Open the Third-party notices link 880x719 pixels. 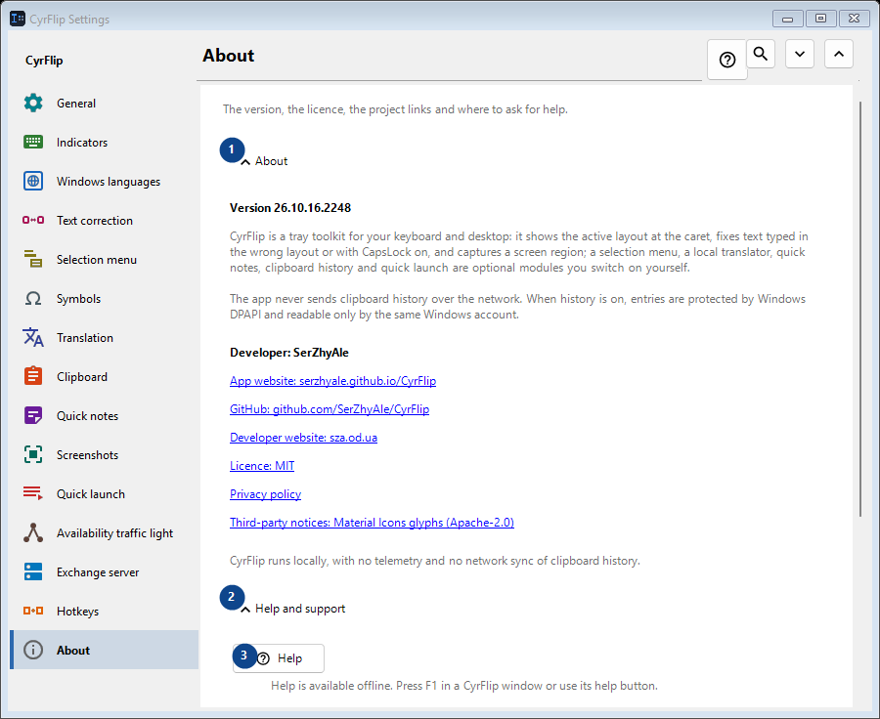coord(373,523)
